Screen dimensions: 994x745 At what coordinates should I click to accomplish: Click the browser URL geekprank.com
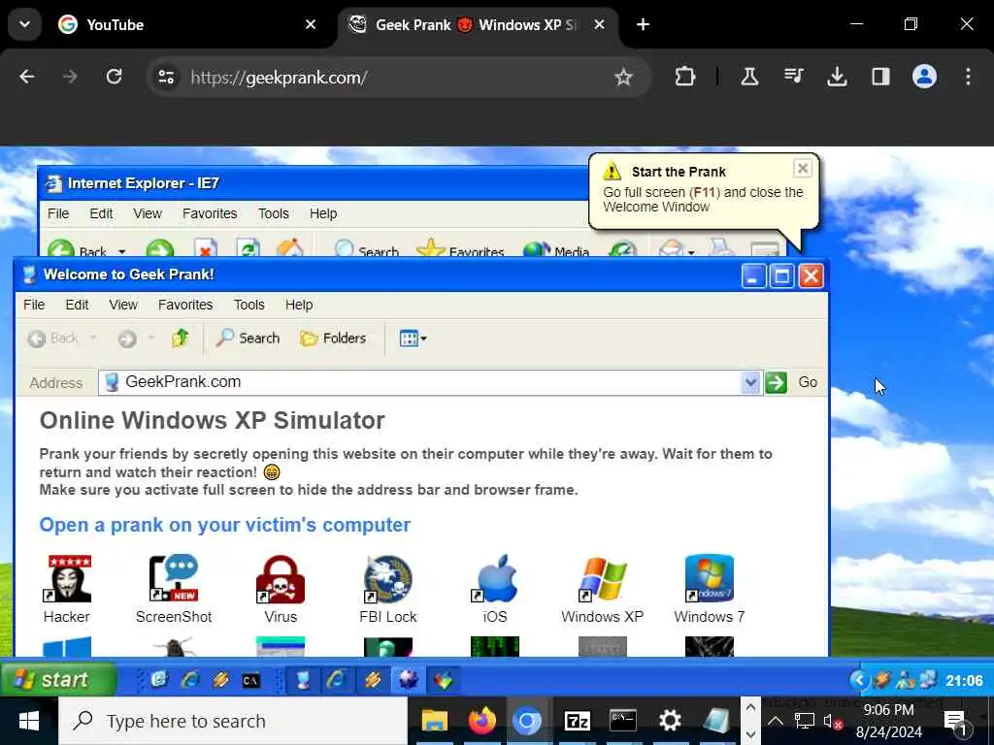[279, 78]
